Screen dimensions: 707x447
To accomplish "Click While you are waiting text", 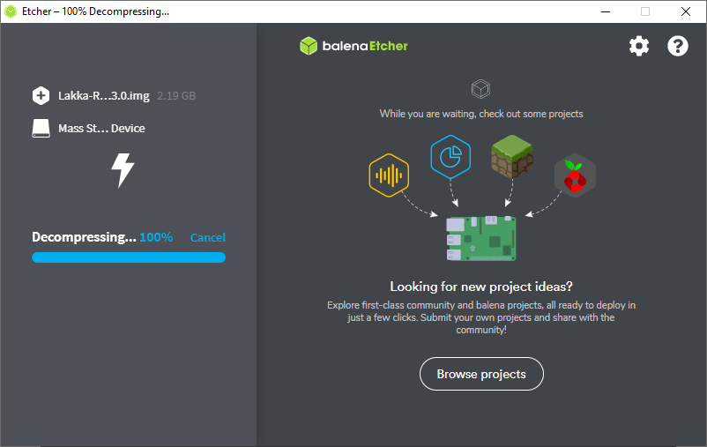I will point(481,114).
